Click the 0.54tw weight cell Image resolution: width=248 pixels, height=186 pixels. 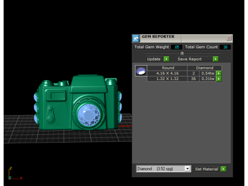click(208, 73)
